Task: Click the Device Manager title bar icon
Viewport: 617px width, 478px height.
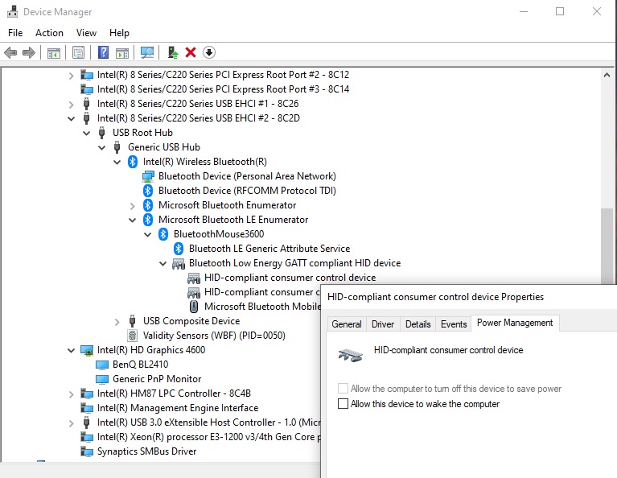Action: [x=13, y=12]
